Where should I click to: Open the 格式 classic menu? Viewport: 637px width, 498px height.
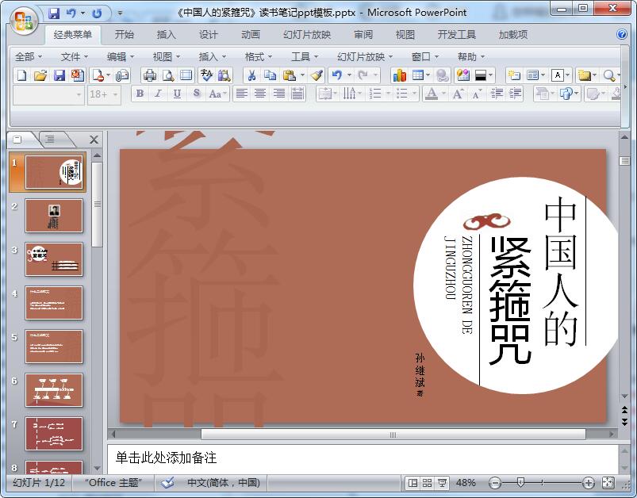pyautogui.click(x=259, y=57)
